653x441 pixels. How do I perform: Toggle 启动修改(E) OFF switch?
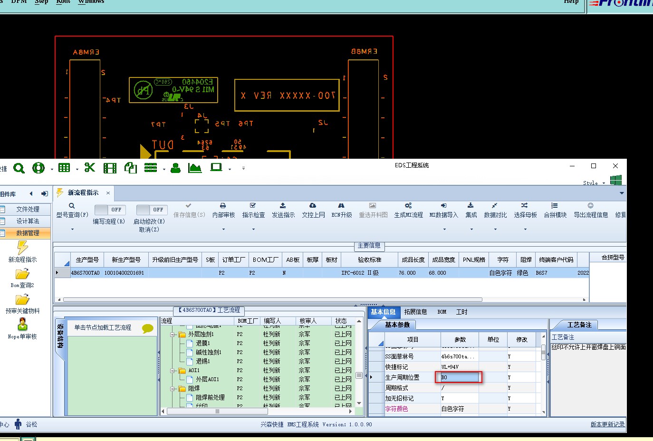pos(152,210)
